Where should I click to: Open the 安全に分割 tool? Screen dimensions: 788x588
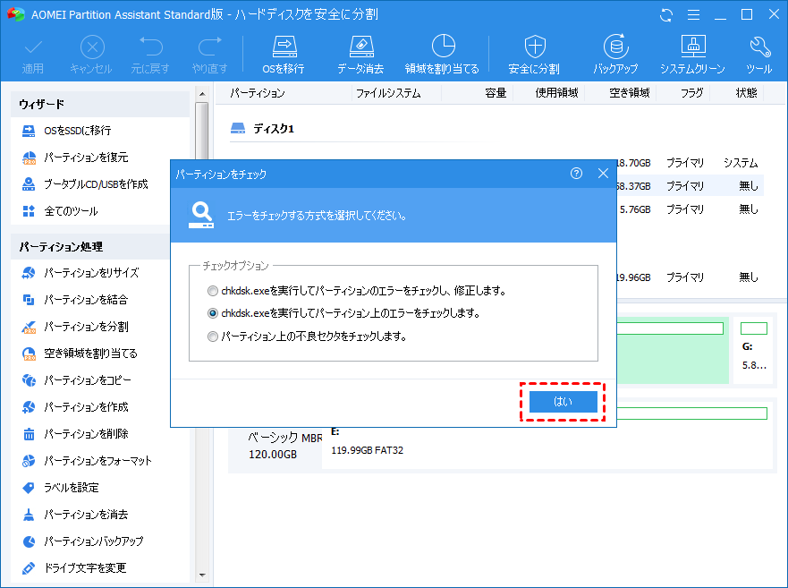[534, 55]
